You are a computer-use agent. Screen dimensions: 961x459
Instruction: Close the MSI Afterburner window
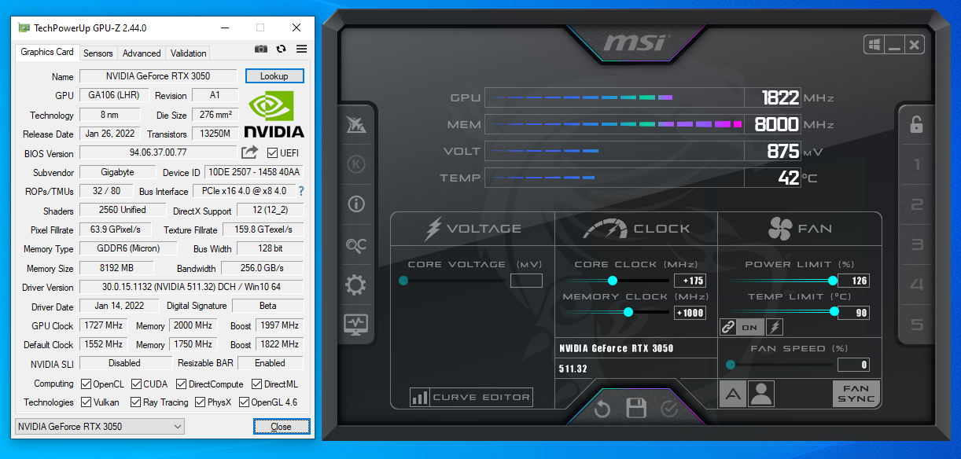coord(913,45)
